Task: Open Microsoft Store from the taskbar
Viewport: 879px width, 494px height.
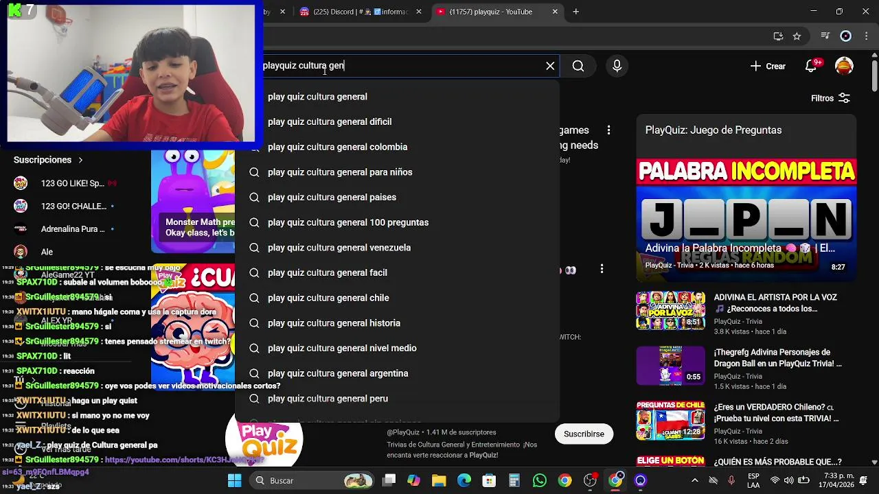Action: click(489, 480)
